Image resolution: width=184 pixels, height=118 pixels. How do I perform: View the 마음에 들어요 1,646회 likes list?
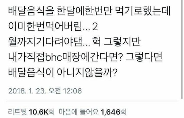pos(93,112)
